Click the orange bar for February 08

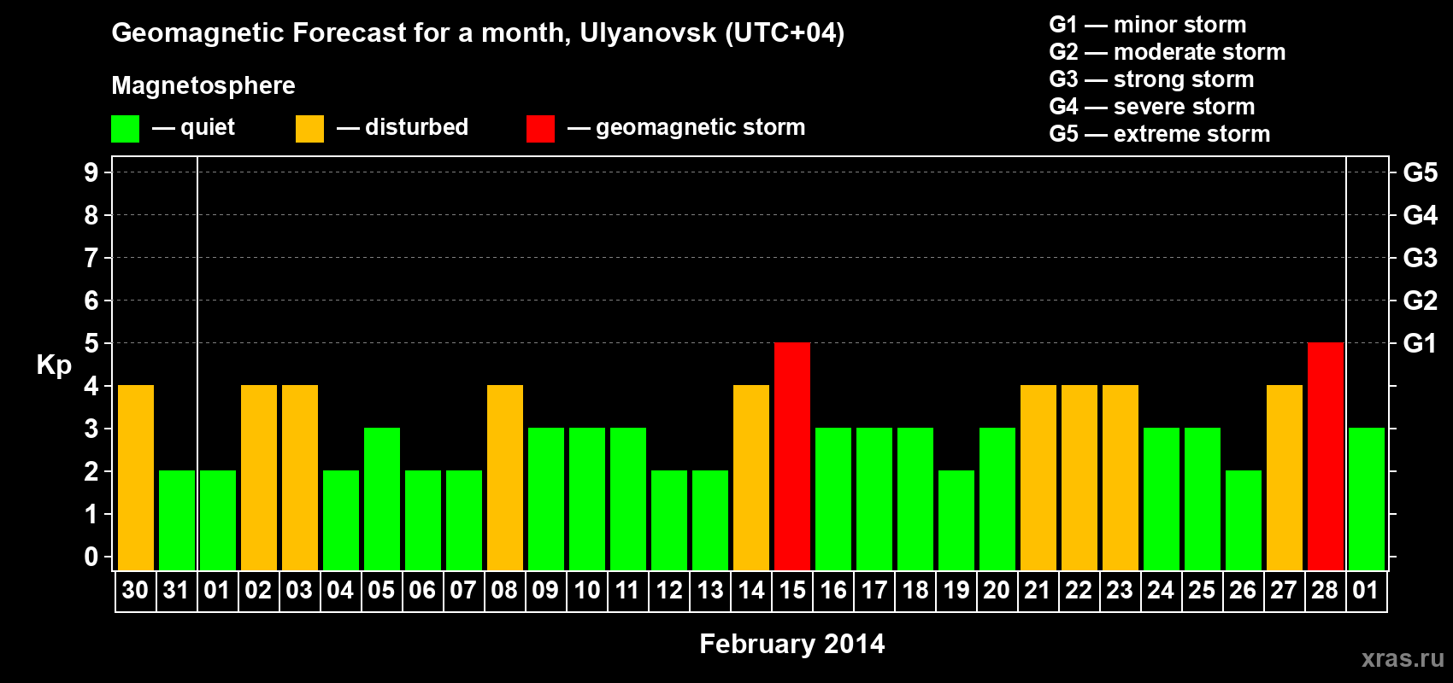point(505,478)
